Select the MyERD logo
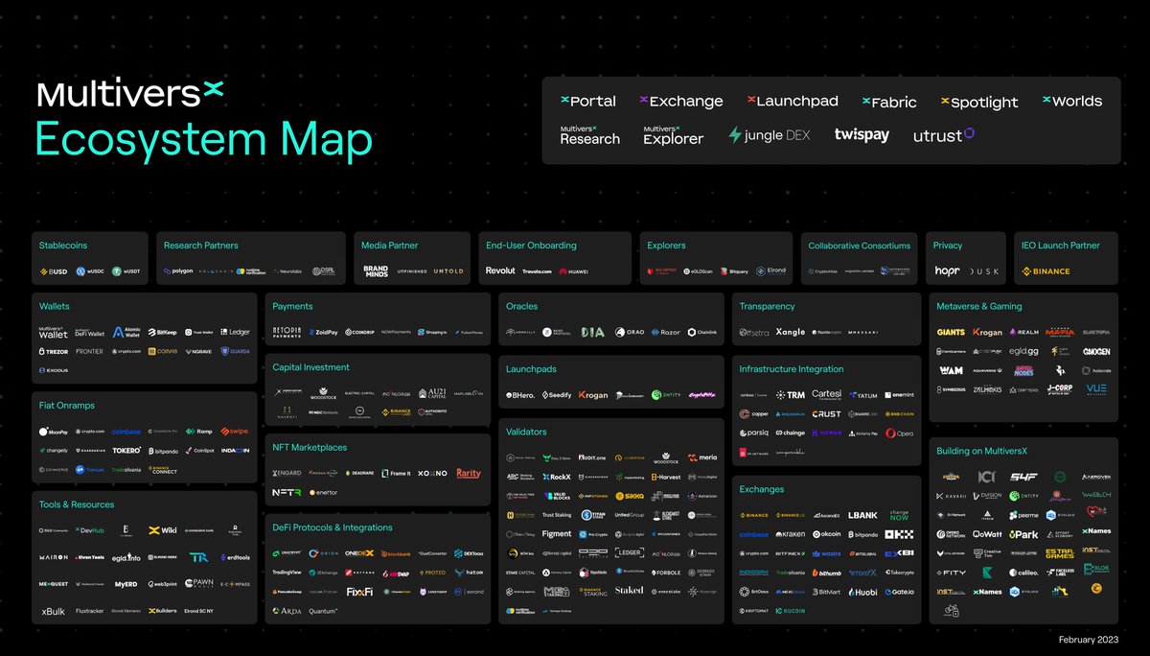 pyautogui.click(x=126, y=584)
